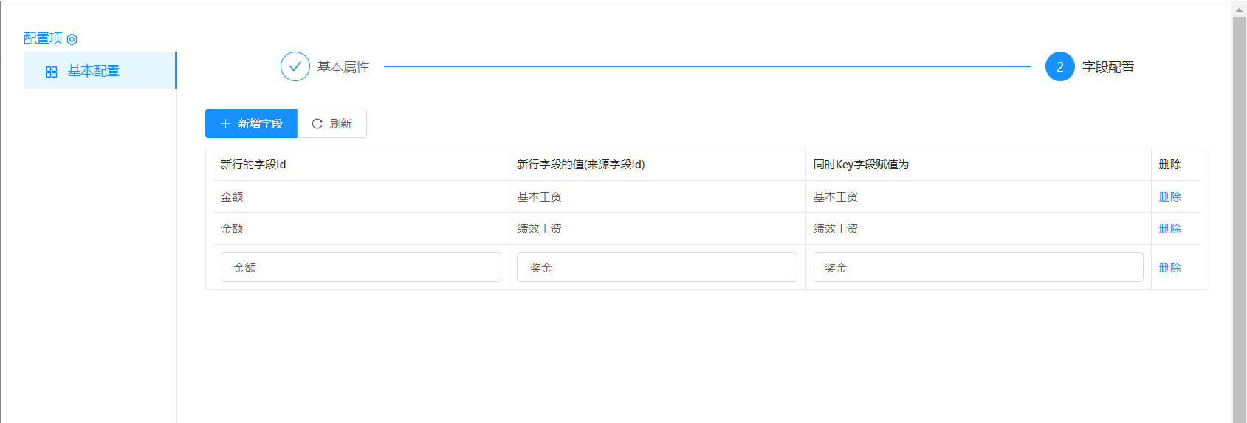Image resolution: width=1247 pixels, height=423 pixels.
Task: Delete the 基本工资 row
Action: pyautogui.click(x=1169, y=196)
